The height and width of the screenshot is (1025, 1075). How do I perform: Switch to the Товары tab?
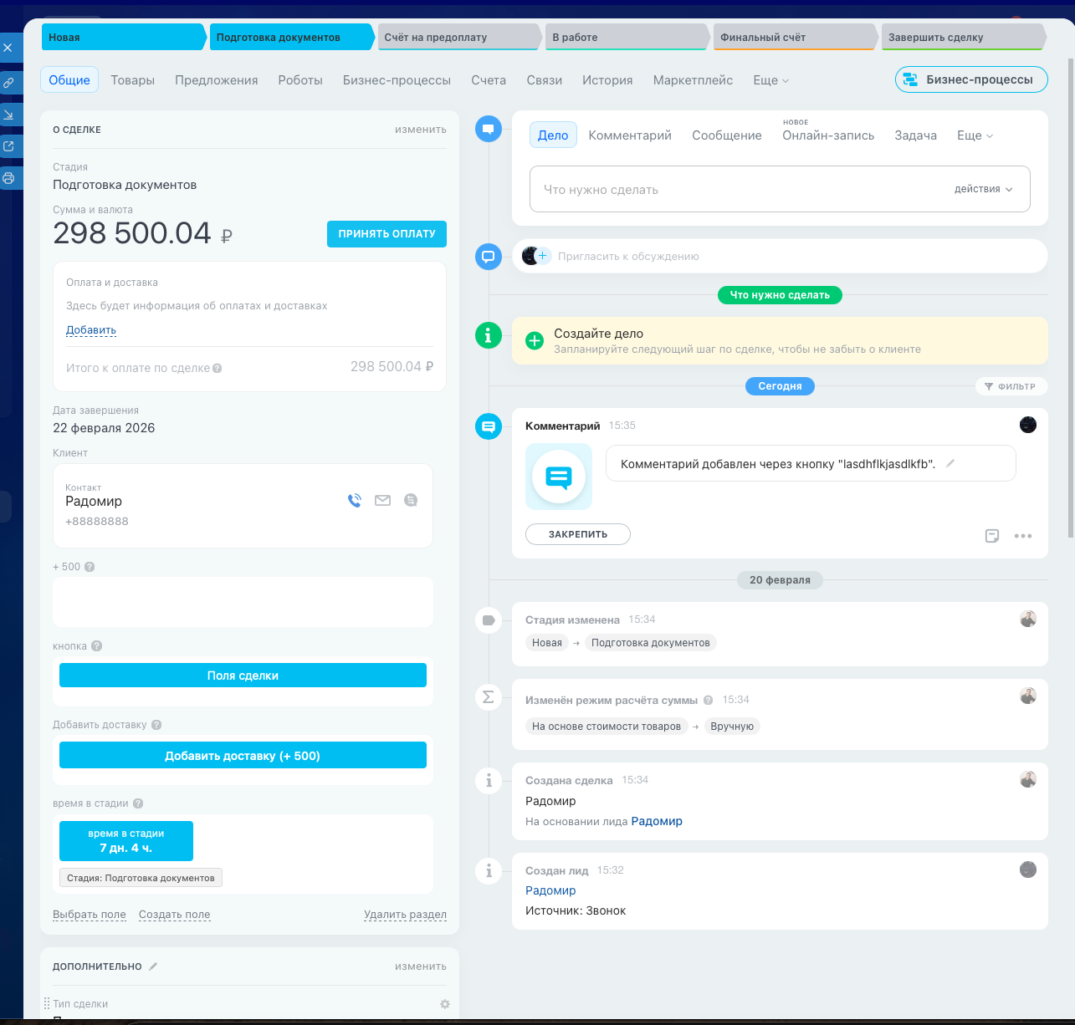[132, 79]
